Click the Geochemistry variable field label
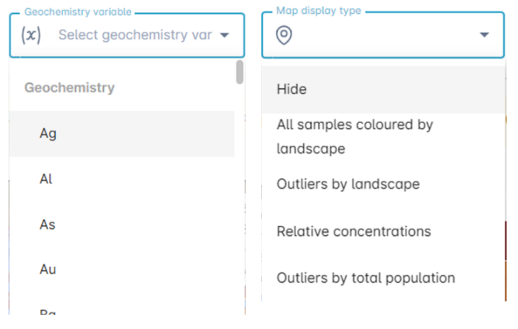This screenshot has width=518, height=329. (x=78, y=12)
